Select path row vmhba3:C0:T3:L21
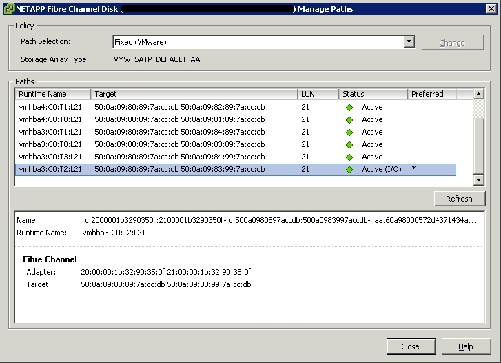Screen dimensions: 501x363 click(x=236, y=157)
